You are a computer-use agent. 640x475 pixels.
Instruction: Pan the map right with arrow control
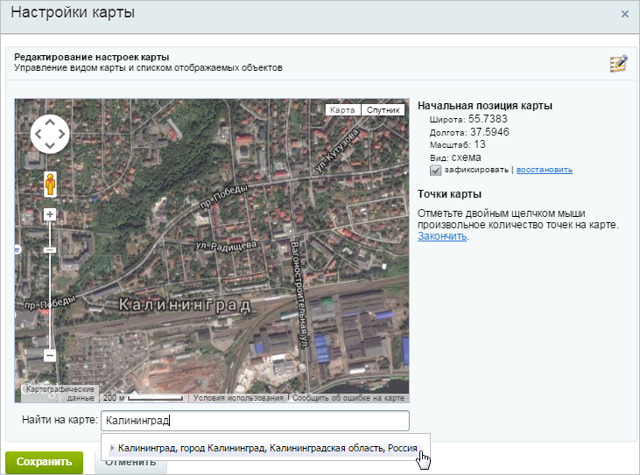pyautogui.click(x=62, y=134)
